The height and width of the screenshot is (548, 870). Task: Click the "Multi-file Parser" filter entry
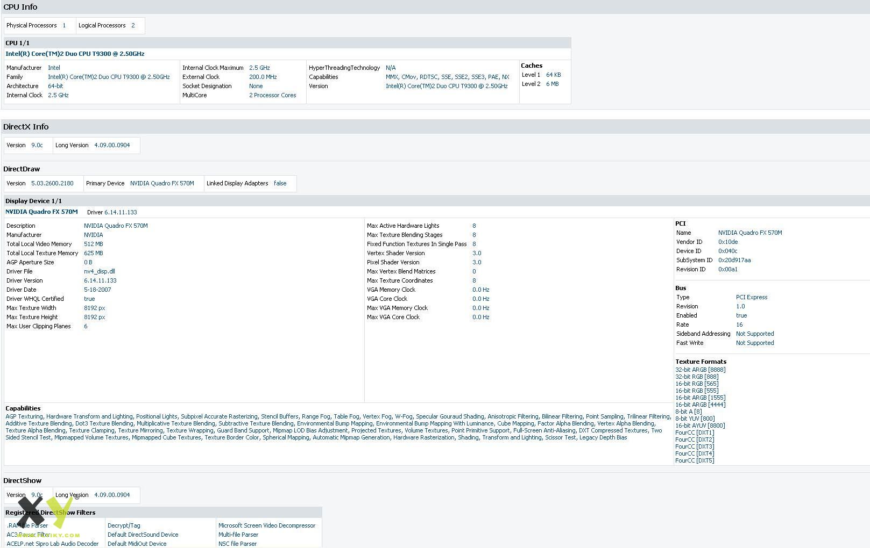[238, 535]
